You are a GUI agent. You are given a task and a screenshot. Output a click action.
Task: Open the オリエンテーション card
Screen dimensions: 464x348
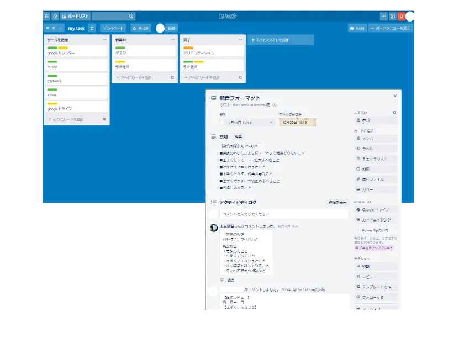tap(213, 51)
